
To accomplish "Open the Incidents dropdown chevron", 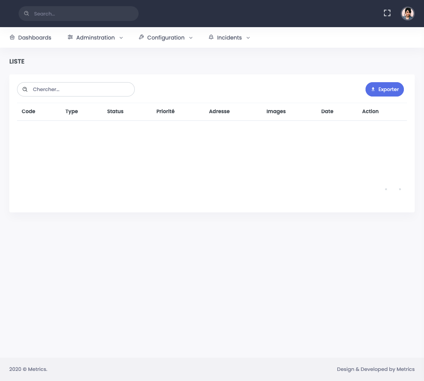I will tap(248, 38).
